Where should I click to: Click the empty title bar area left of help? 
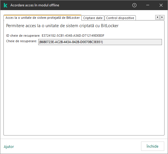coord(95,5)
